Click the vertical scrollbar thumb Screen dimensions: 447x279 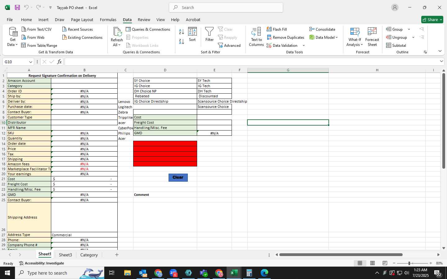click(444, 121)
